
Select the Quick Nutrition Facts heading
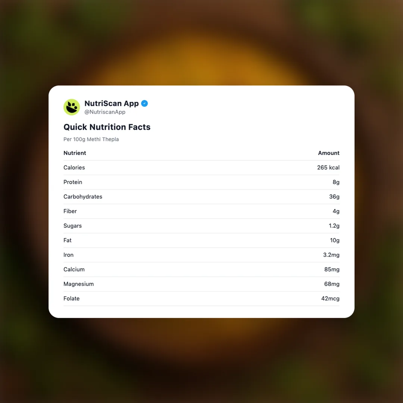107,127
